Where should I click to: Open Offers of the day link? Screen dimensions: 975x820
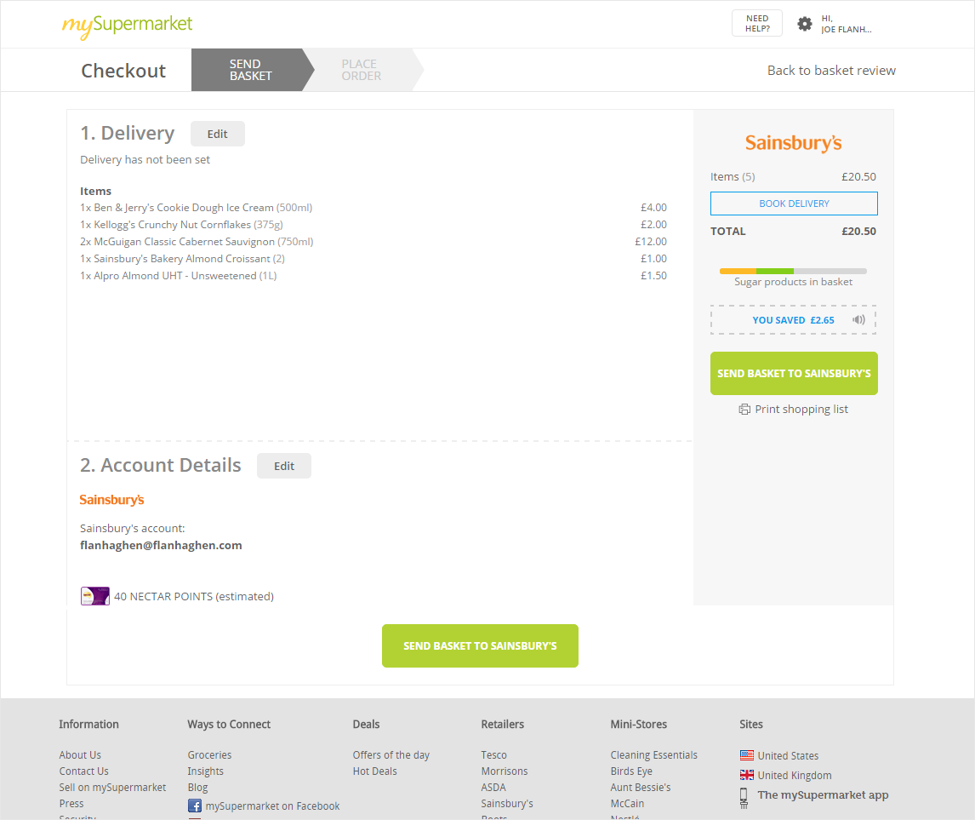[391, 755]
